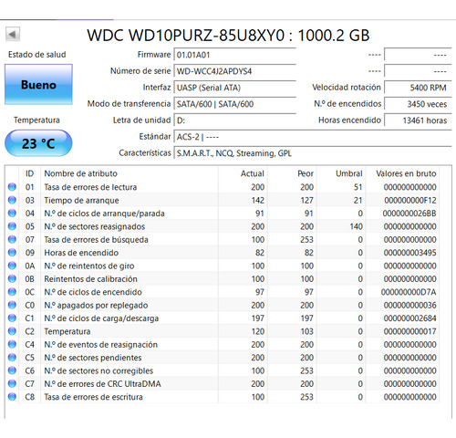Screen dimensions: 456x438
Task: Sort by Actual column header
Action: coord(243,173)
